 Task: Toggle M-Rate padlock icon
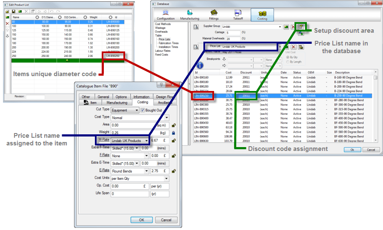tap(174, 141)
